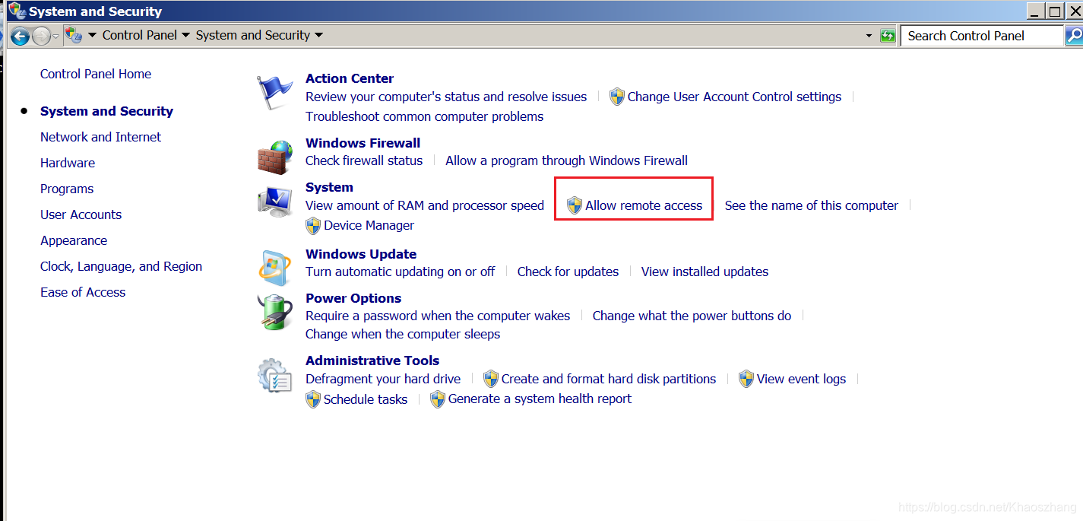Click Defragment your hard drive

click(383, 379)
